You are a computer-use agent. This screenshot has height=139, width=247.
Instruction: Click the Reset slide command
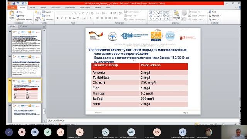click(46, 15)
